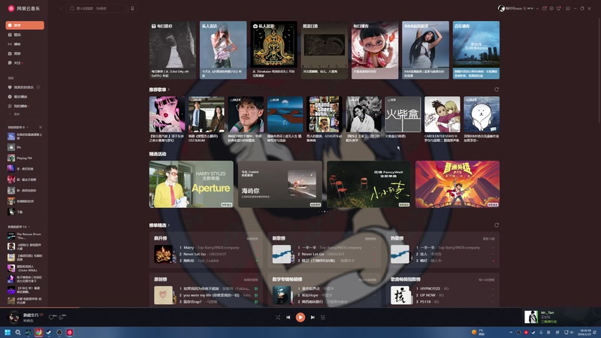The image size is (601, 338).
Task: Open the 热歌榜 chart title
Action: pos(397,238)
